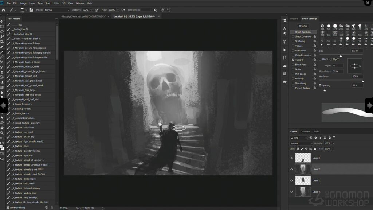373x210 pixels.
Task: Lock the Scattering brush setting
Action: [x=314, y=41]
